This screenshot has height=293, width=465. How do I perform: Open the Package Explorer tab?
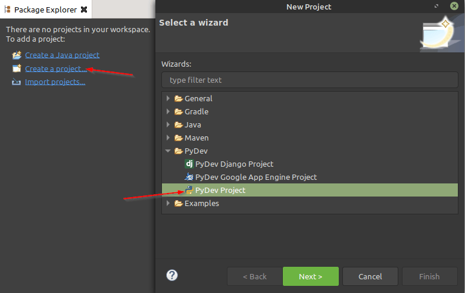pyautogui.click(x=45, y=10)
